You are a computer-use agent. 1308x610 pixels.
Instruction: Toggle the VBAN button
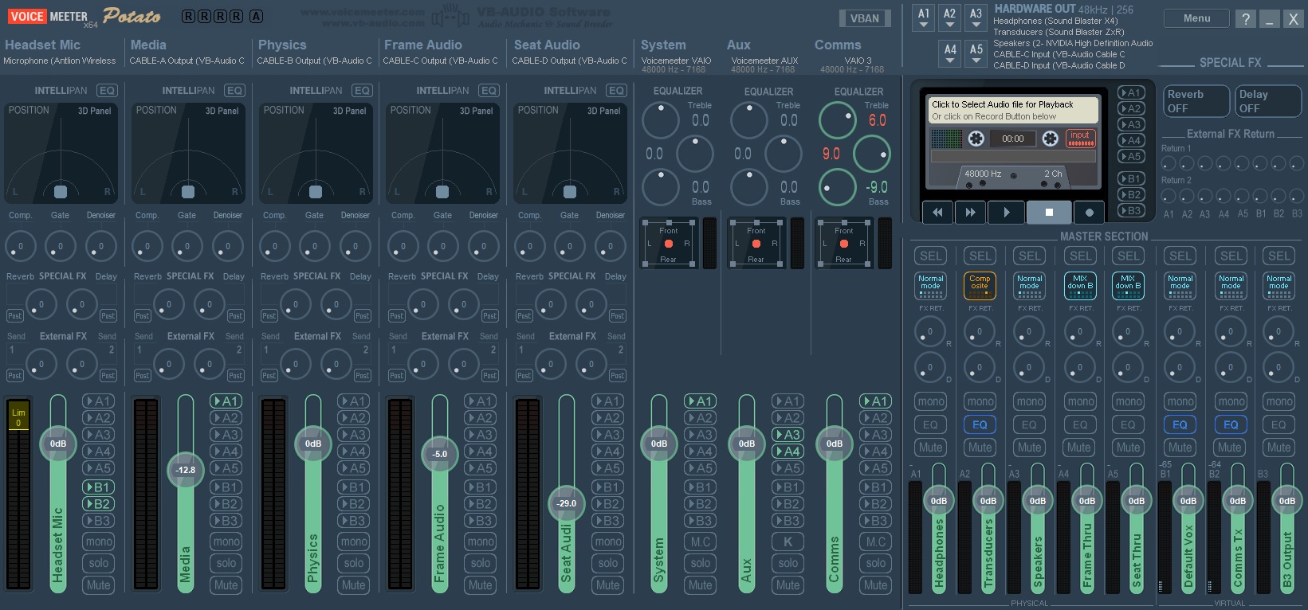click(x=865, y=18)
